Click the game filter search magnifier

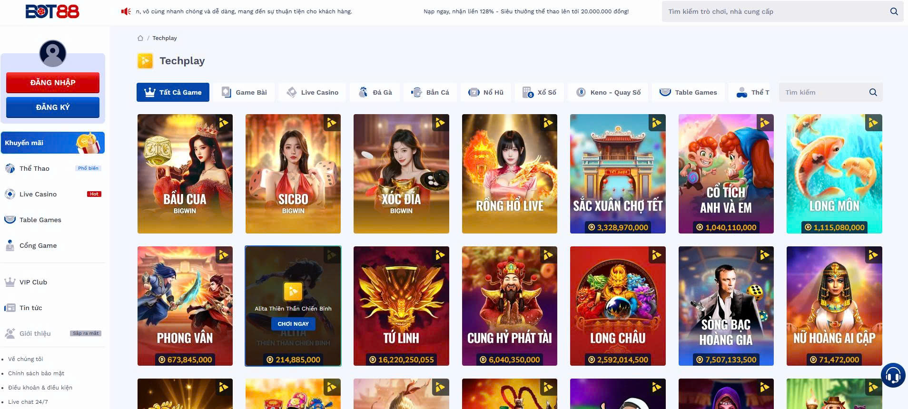[873, 92]
